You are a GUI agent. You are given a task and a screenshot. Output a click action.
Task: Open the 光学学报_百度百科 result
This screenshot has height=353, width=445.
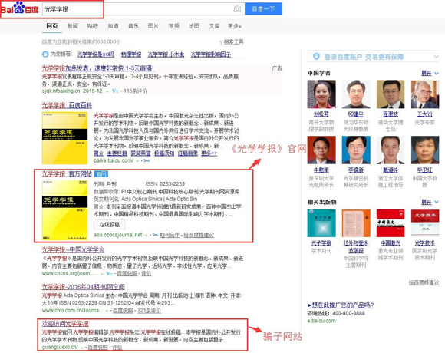(67, 105)
